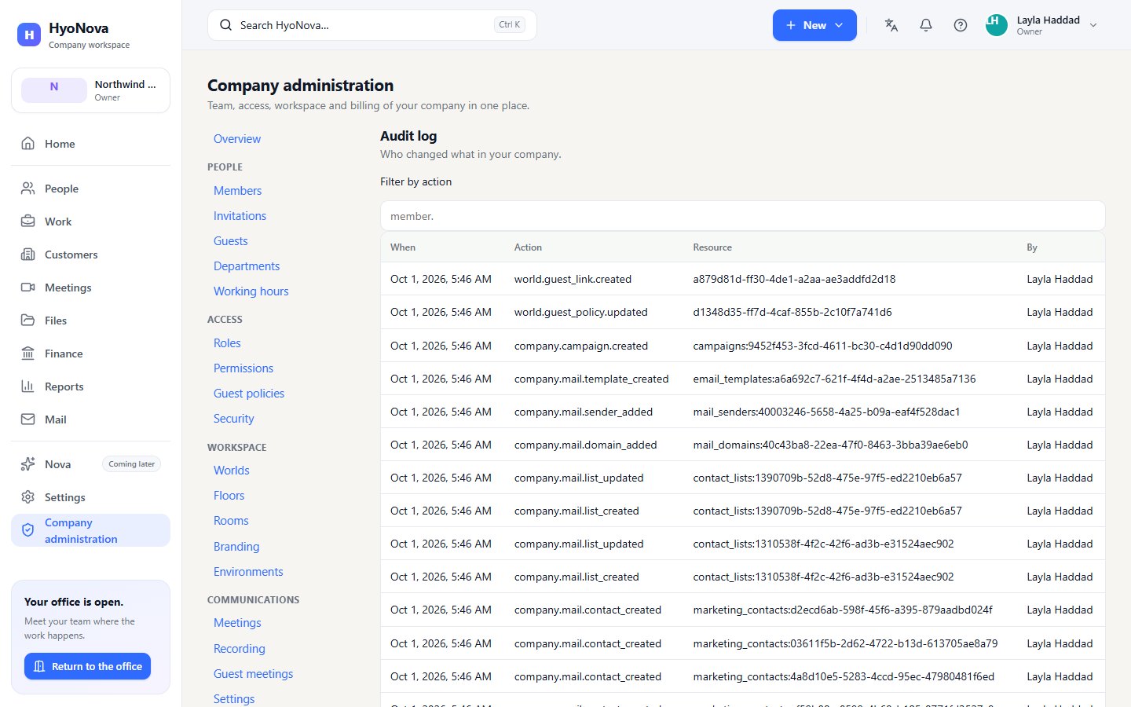Select the company.campaign.created action entry
The image size is (1131, 707).
click(581, 346)
